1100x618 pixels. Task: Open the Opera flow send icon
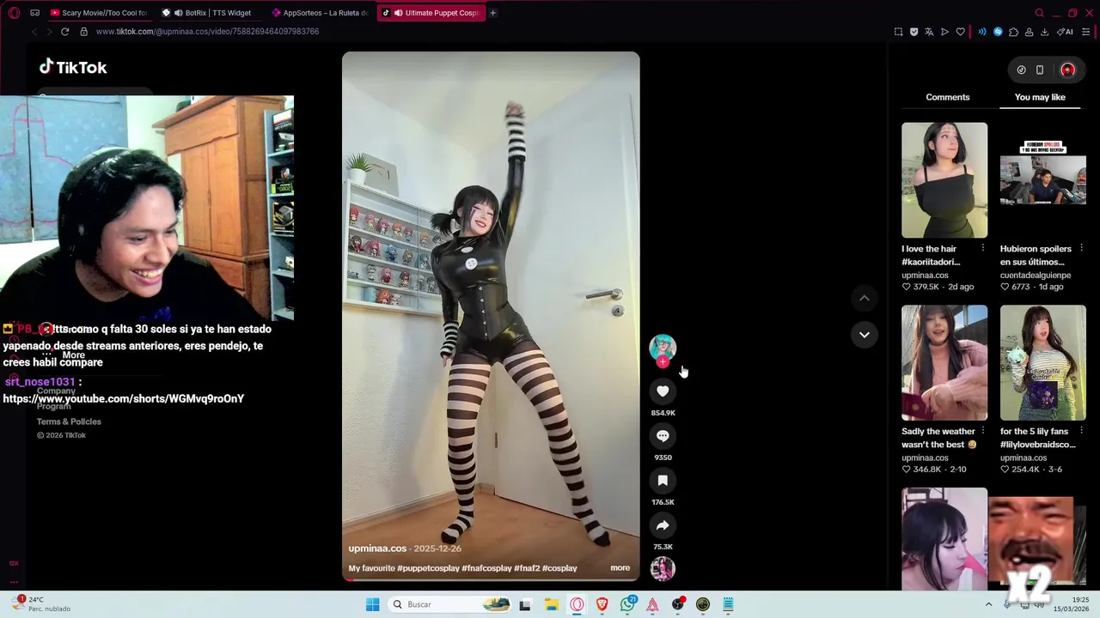[x=944, y=32]
